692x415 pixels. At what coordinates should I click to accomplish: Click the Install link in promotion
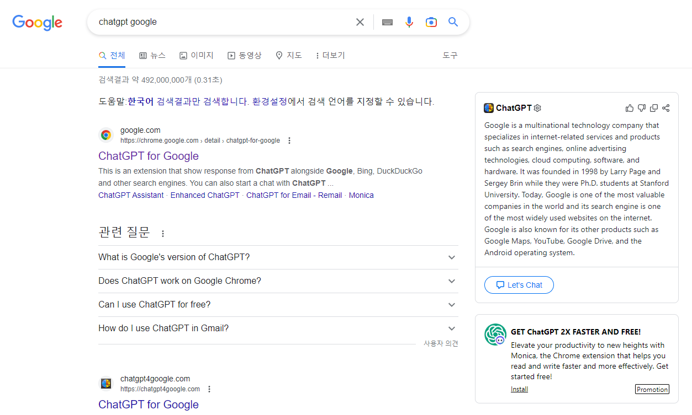pyautogui.click(x=519, y=389)
